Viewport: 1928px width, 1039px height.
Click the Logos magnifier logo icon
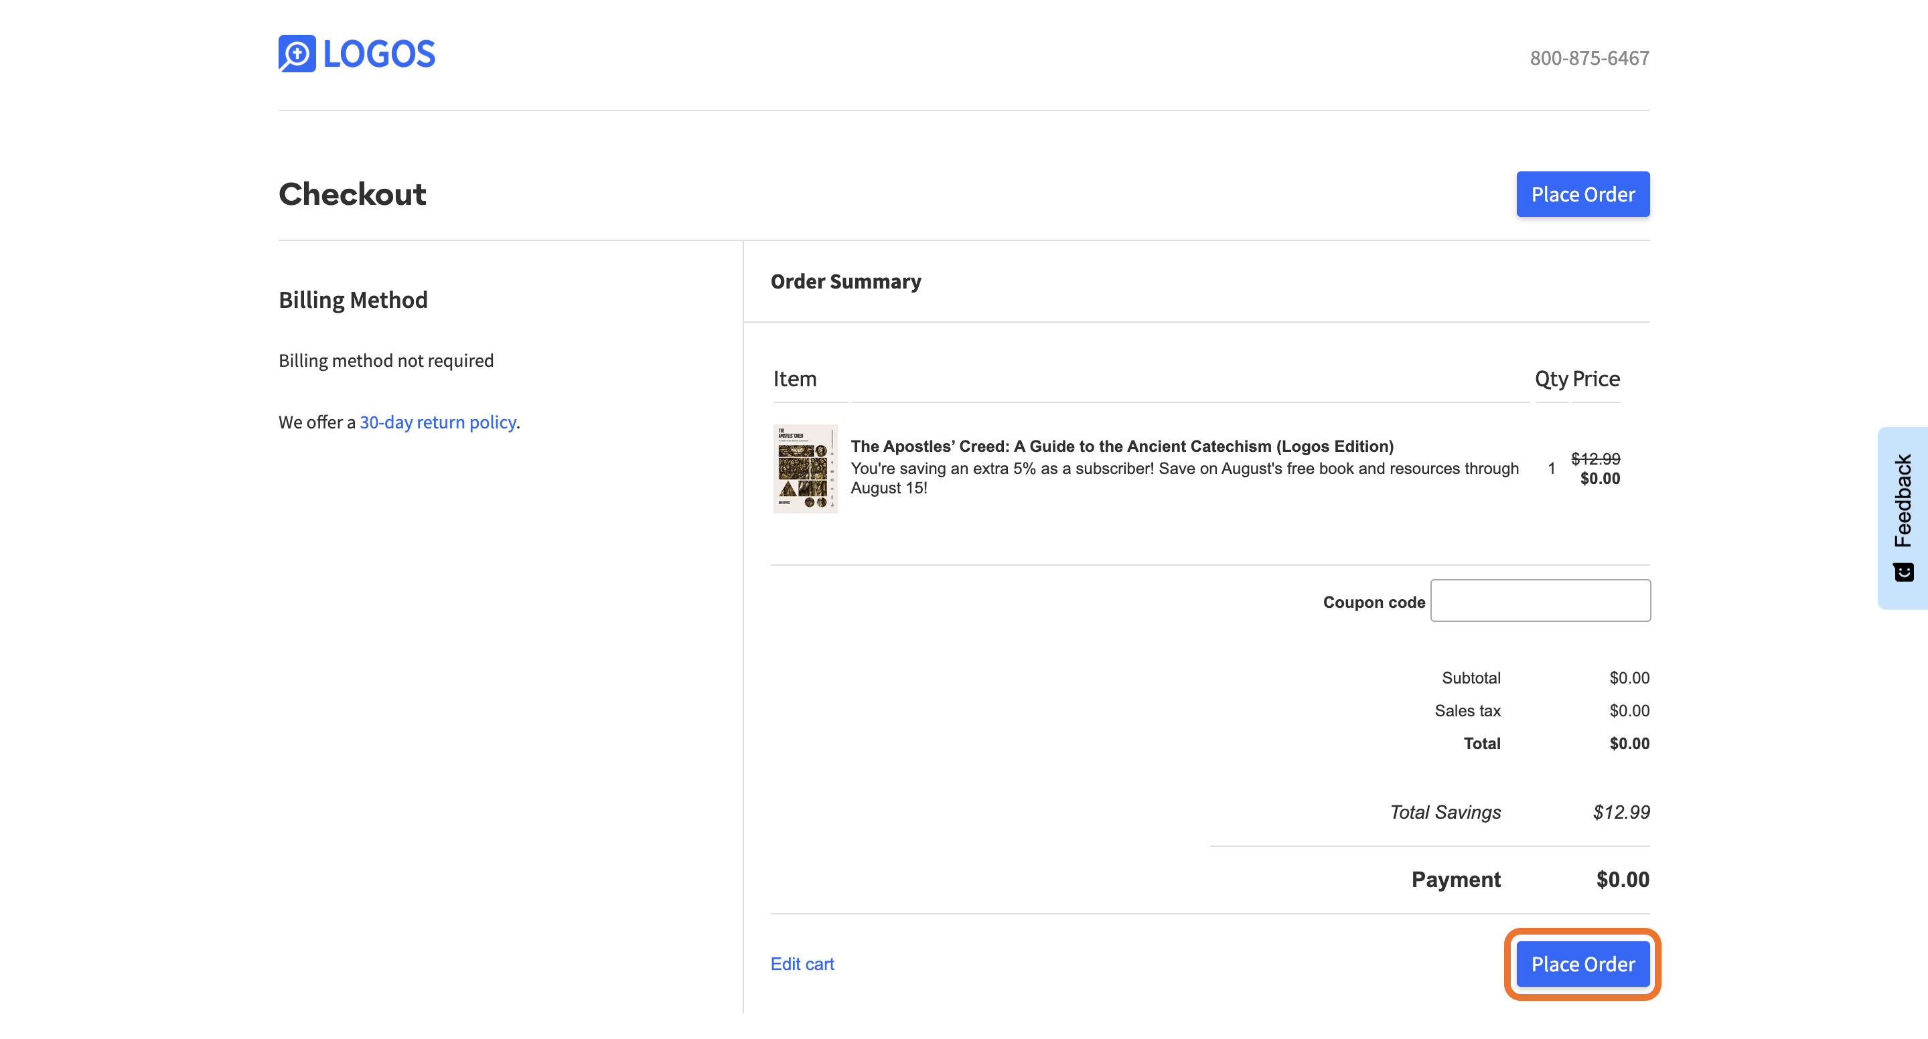(297, 54)
